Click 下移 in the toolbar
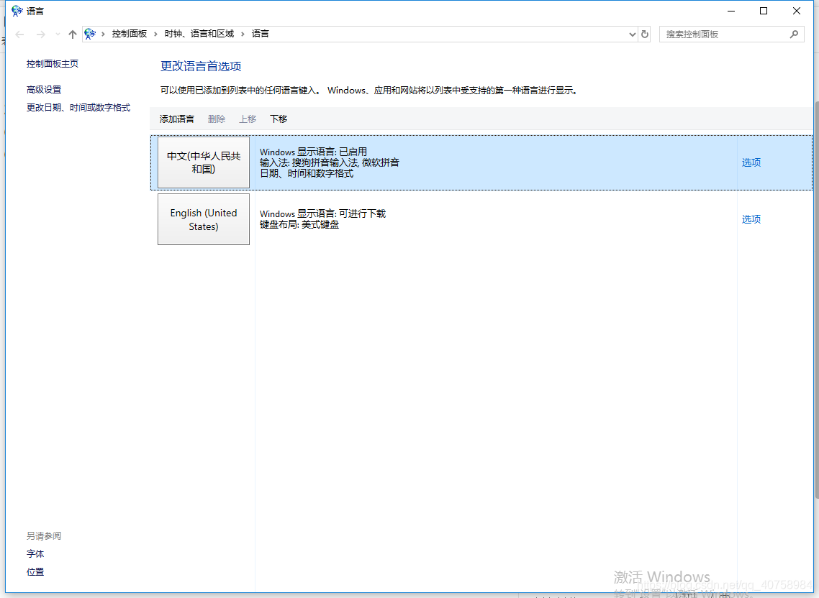Screen dimensions: 819x598 pyautogui.click(x=279, y=119)
